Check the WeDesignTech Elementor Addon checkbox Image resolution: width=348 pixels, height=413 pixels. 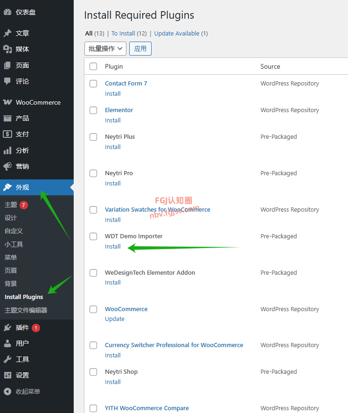click(x=93, y=273)
